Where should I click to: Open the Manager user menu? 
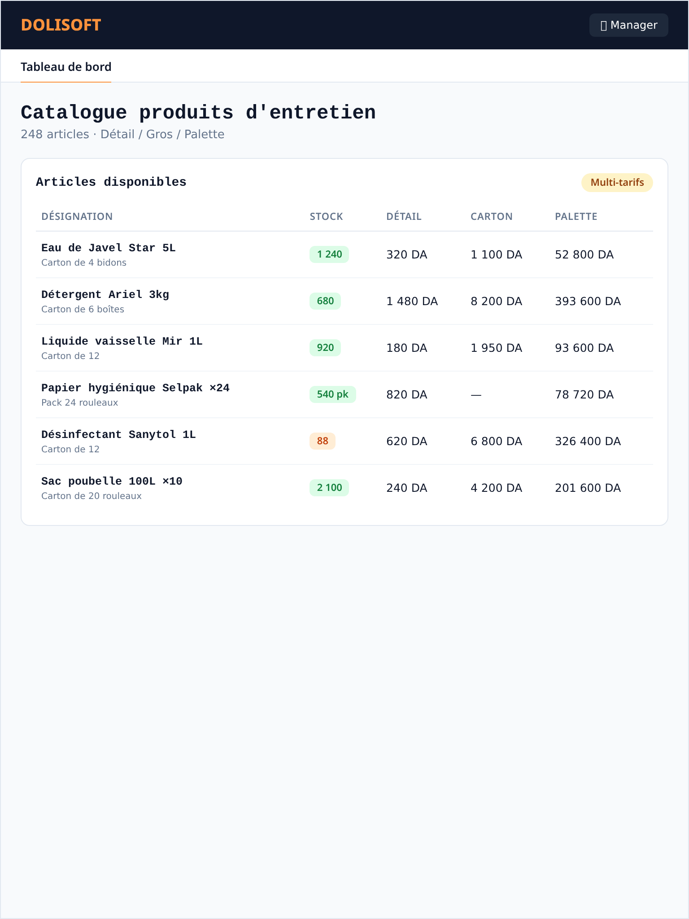pos(628,25)
